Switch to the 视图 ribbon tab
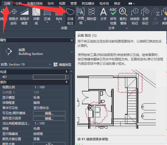The width and height of the screenshot is (167, 145). 62,4
